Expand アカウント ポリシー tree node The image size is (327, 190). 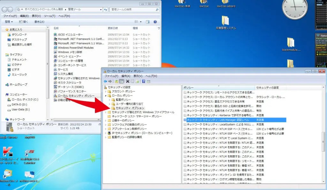[106, 92]
